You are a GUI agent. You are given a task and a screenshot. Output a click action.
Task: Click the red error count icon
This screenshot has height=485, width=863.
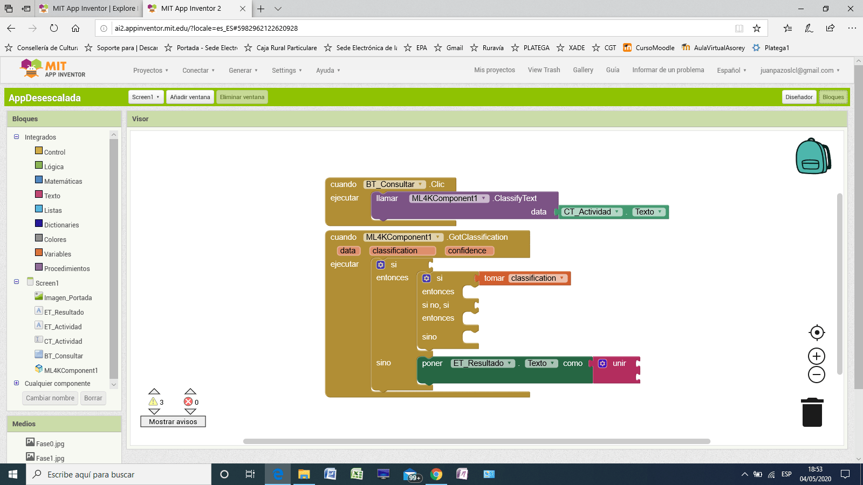pos(188,401)
